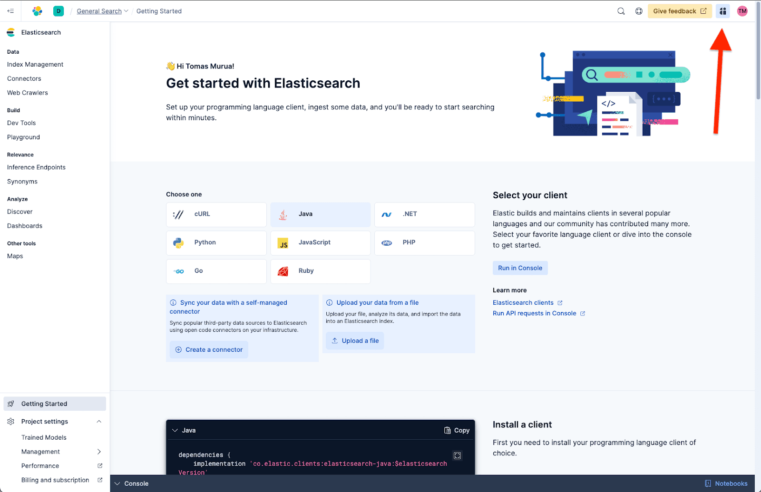
Task: Click the Elastic logo in the breadcrumb bar
Action: click(x=37, y=10)
